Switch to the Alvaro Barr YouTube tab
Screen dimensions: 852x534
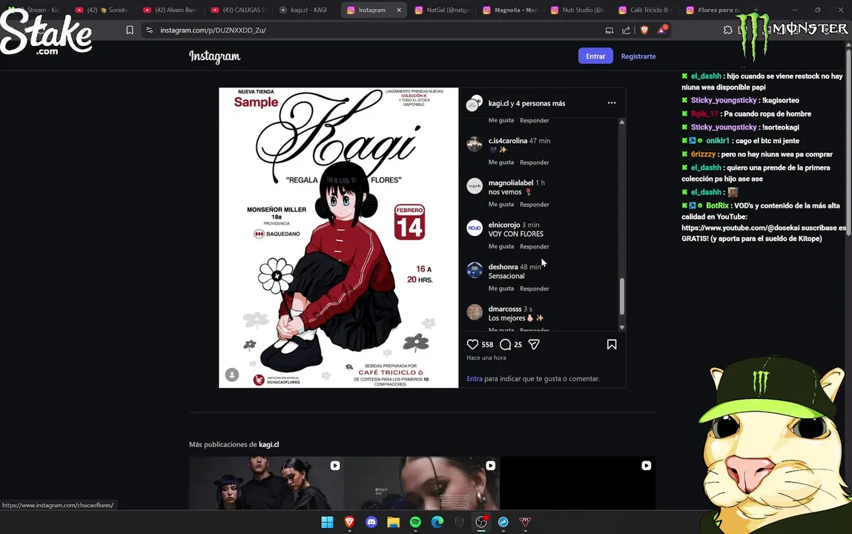click(x=171, y=10)
